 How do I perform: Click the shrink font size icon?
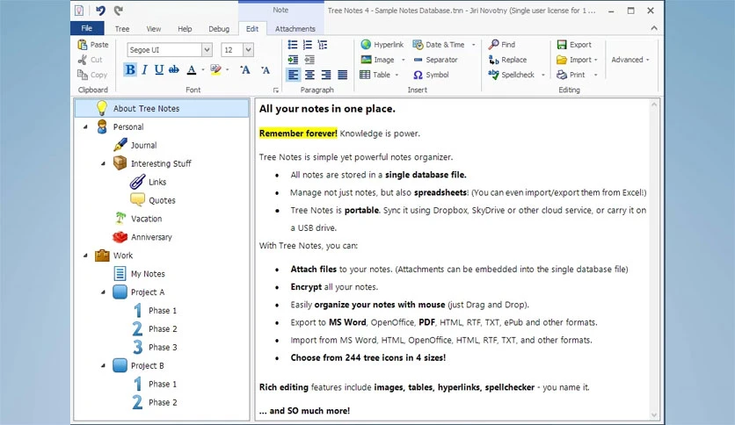[x=266, y=69]
